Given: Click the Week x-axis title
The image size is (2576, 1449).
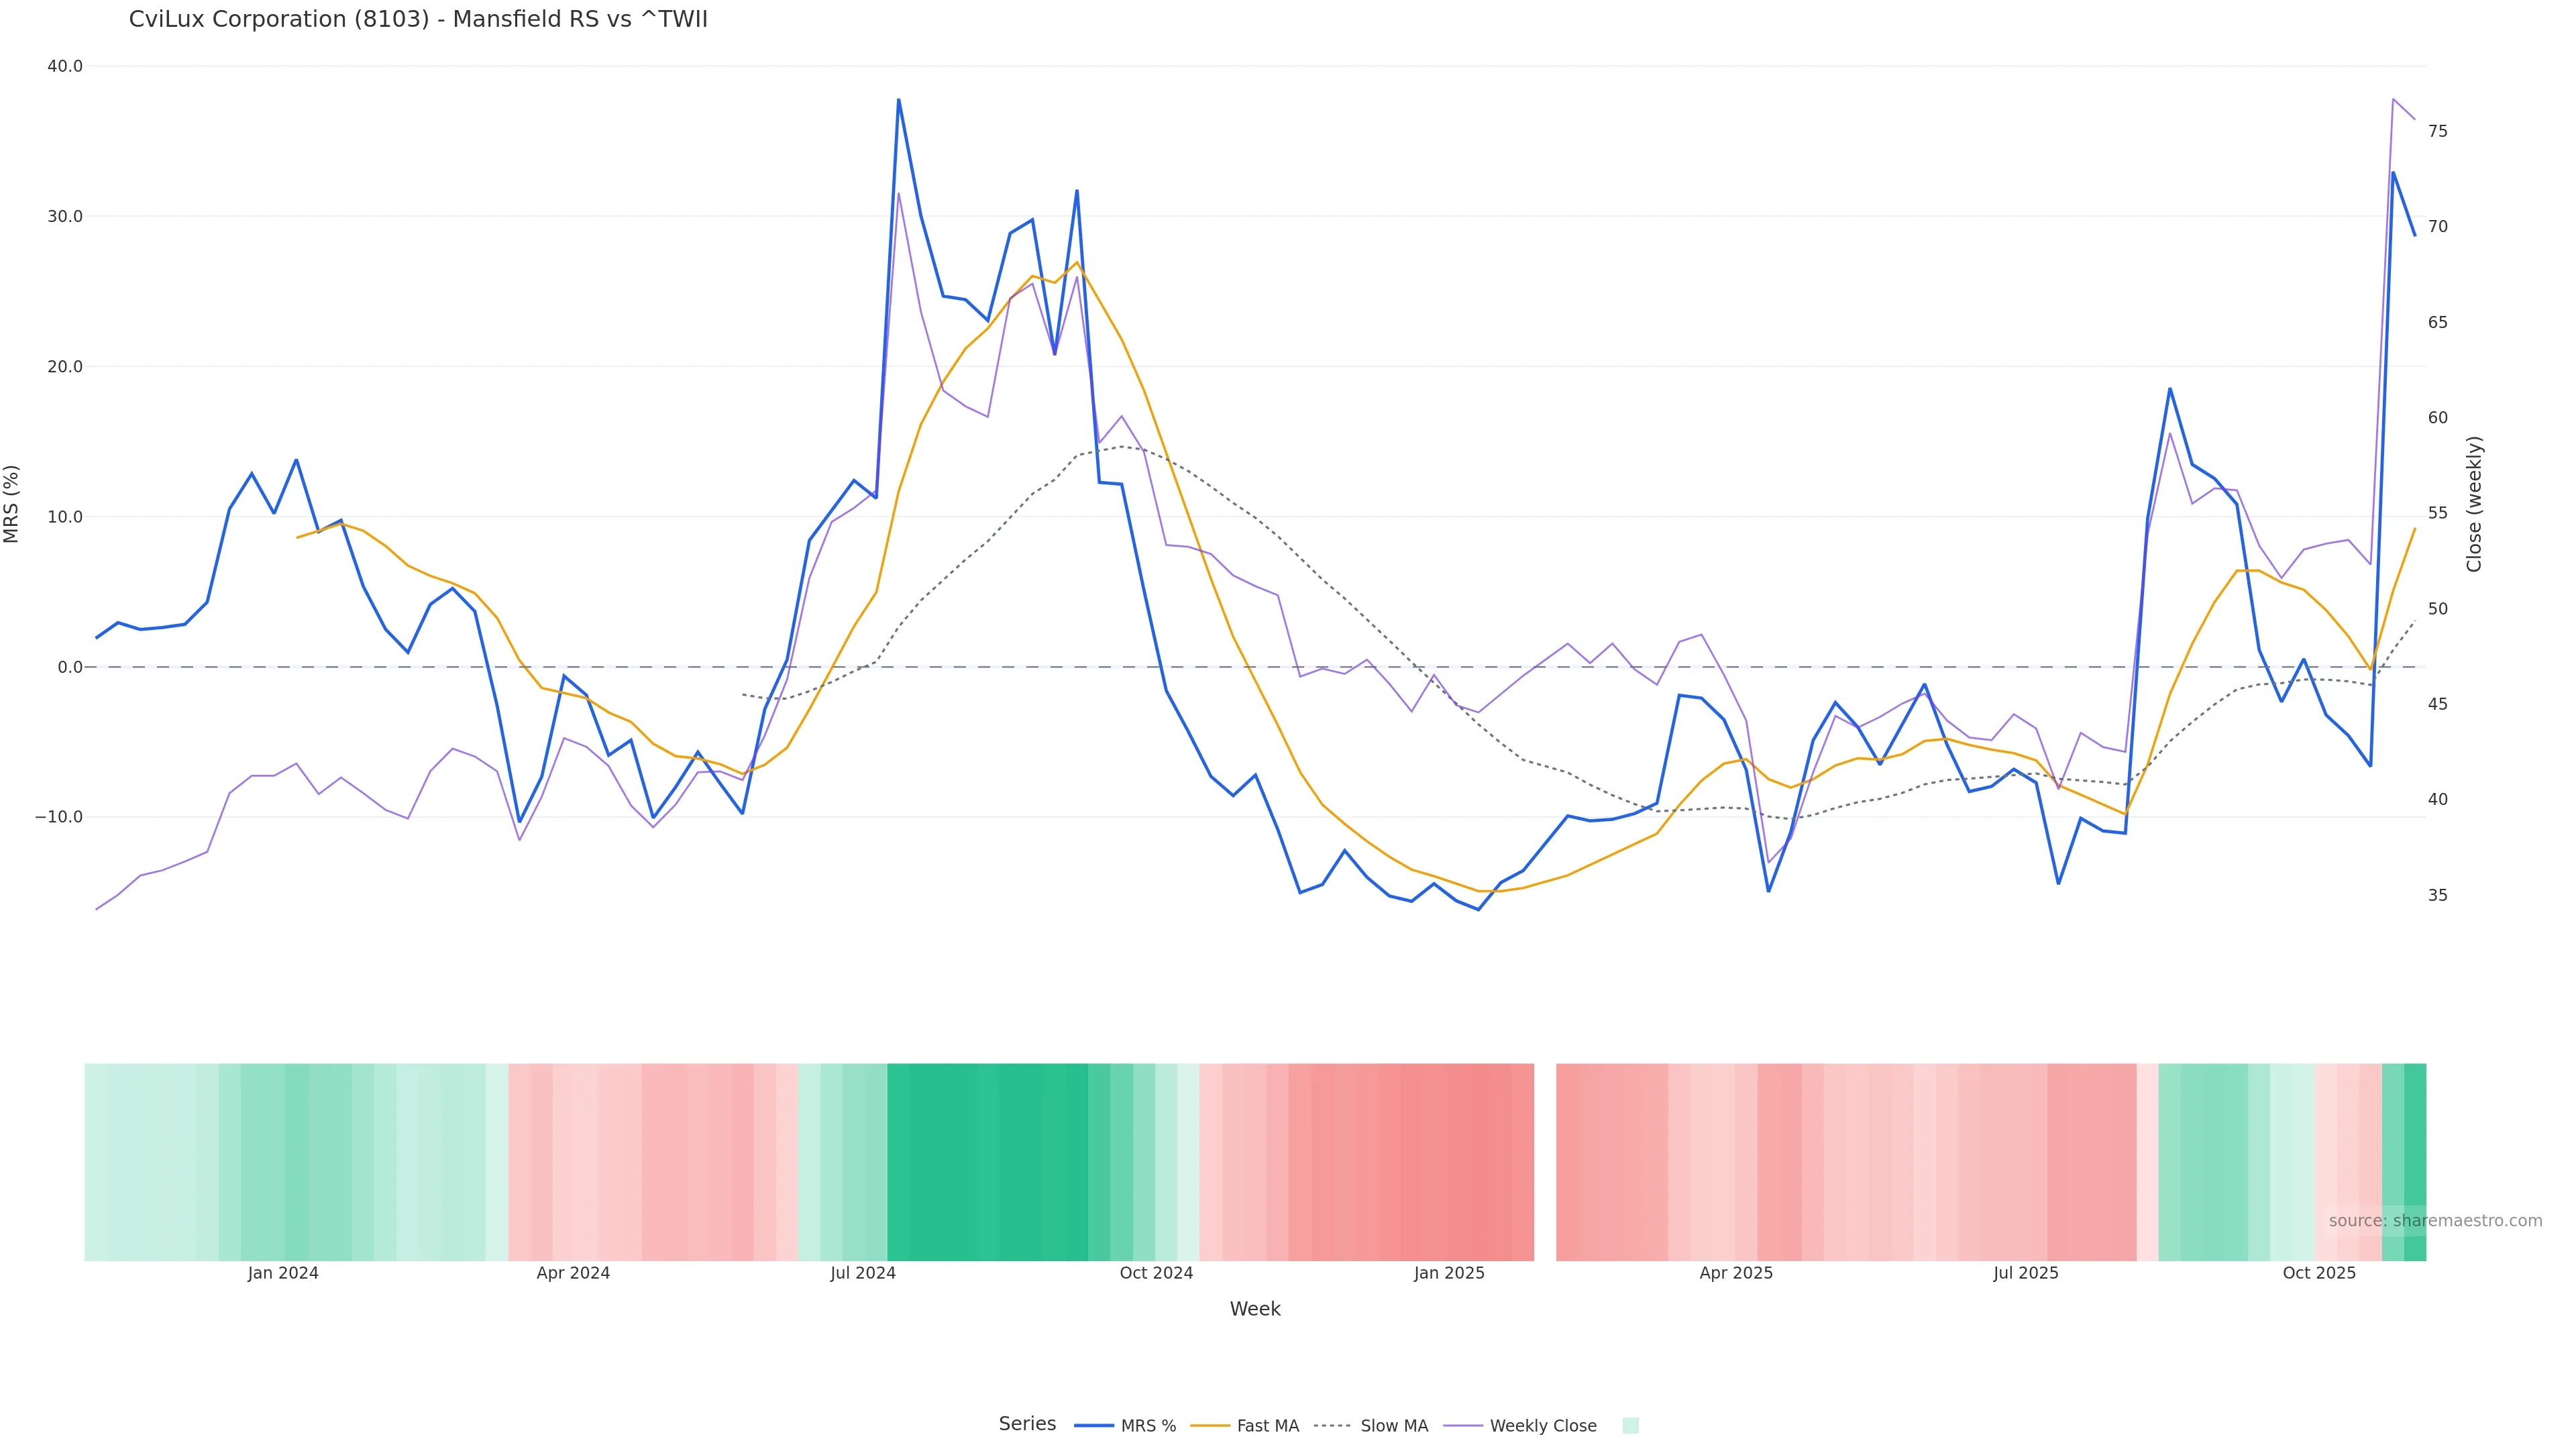Looking at the screenshot, I should [1255, 1309].
